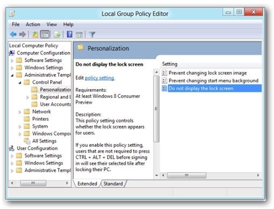Switch to the Standard tab

[113, 184]
